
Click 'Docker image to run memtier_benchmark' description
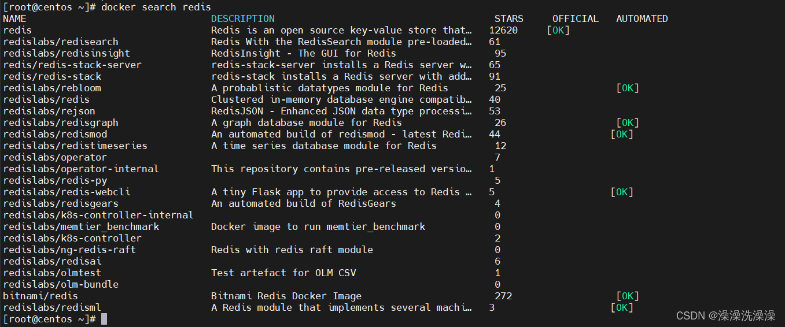coord(318,226)
